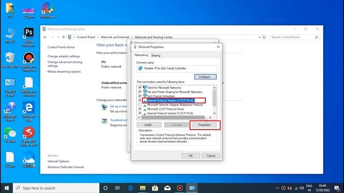Open PartnerRIP White desktop shortcut

28,136
